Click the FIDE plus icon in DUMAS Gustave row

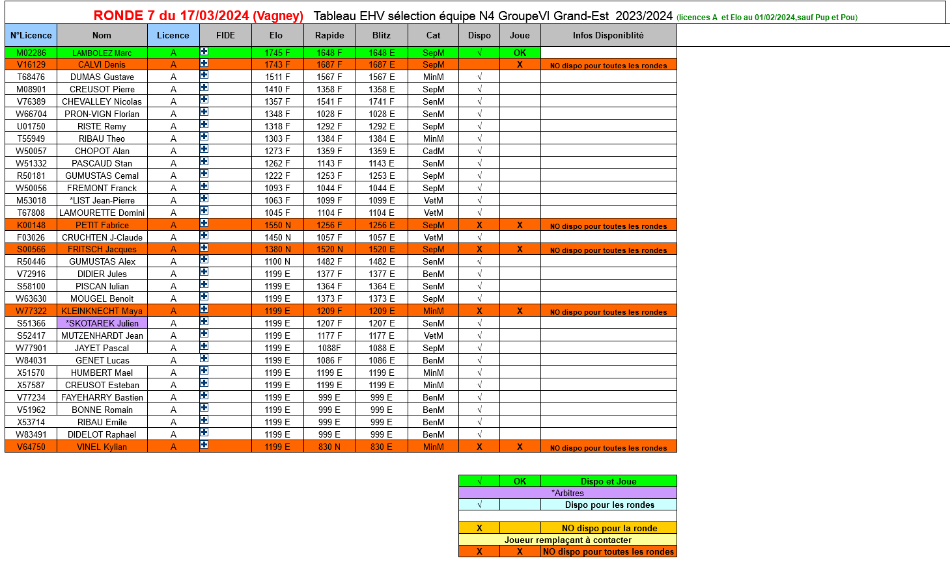(204, 75)
